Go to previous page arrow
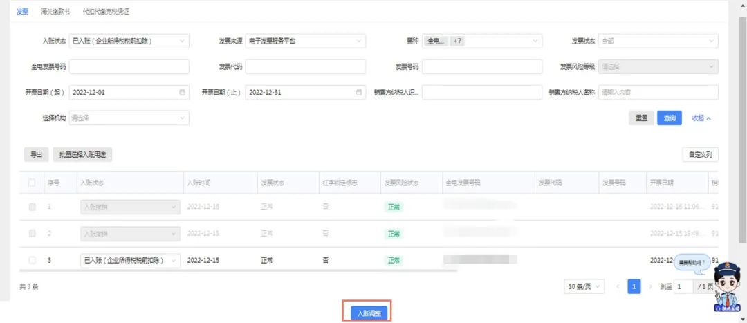The image size is (747, 323). pos(618,286)
